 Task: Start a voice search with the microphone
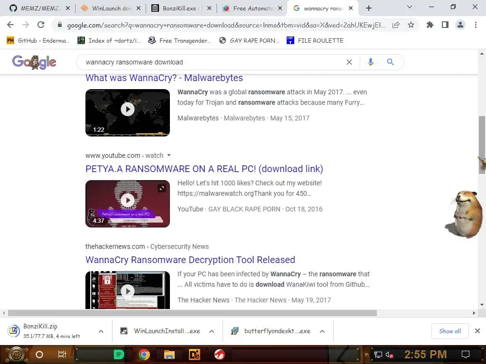[x=370, y=62]
